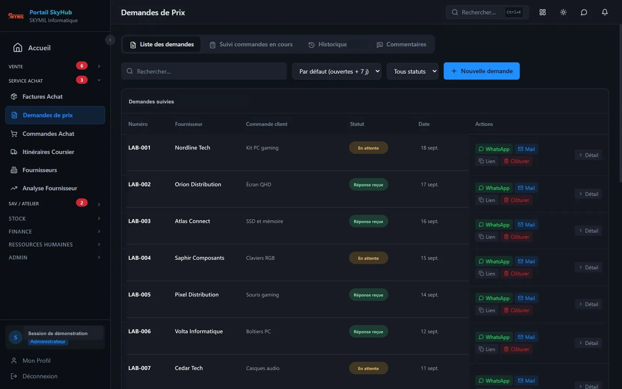Click the SKYMIL logo
This screenshot has width=622, height=389.
pos(16,16)
